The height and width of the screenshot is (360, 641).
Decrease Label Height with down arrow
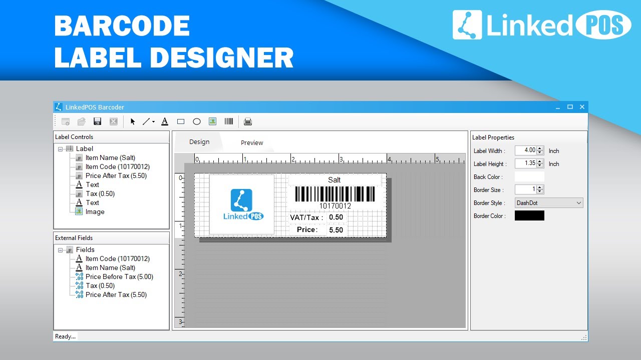(540, 165)
